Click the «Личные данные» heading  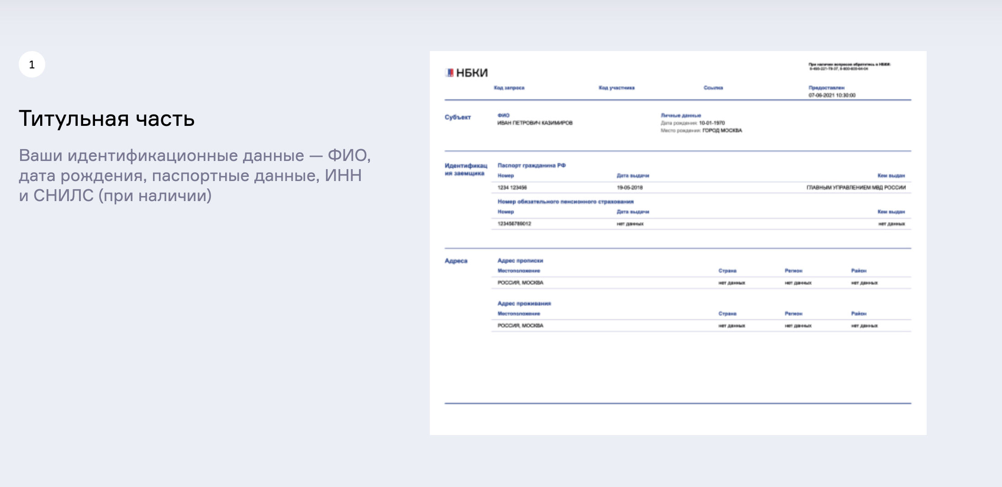[680, 115]
